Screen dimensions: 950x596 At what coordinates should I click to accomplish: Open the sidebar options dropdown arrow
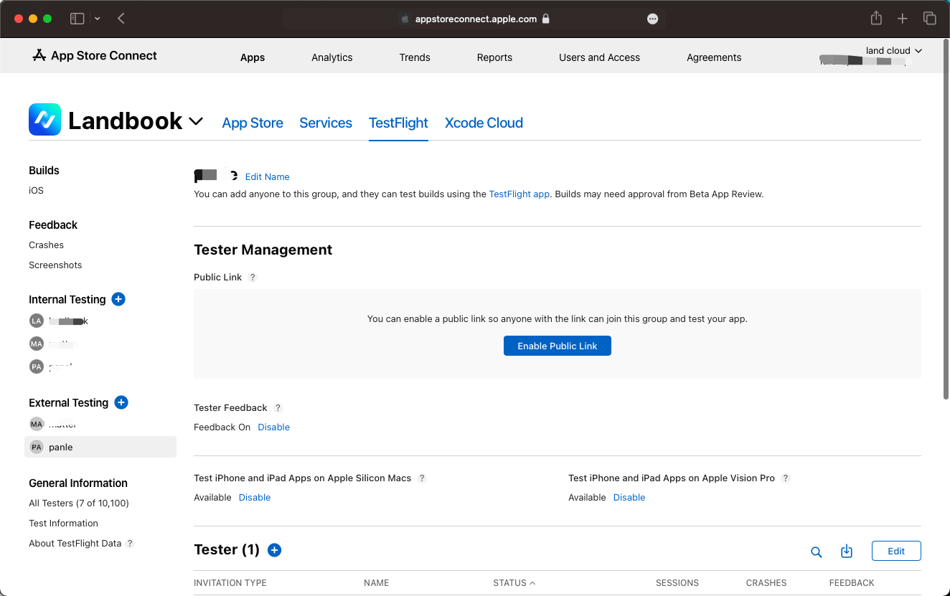(x=98, y=19)
